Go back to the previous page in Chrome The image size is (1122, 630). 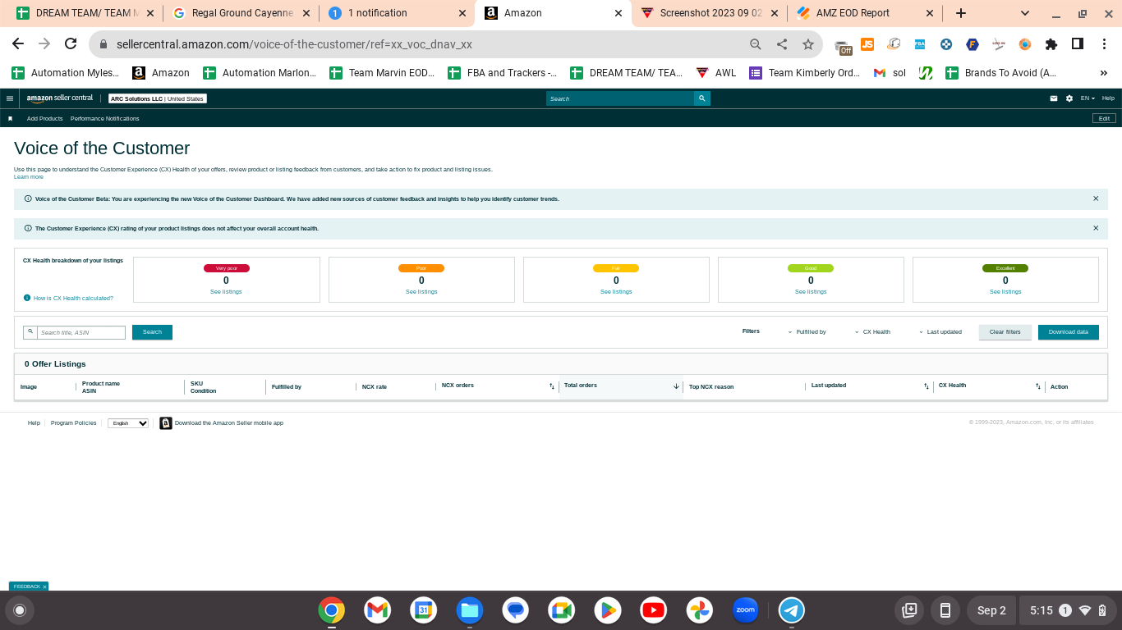click(x=18, y=44)
